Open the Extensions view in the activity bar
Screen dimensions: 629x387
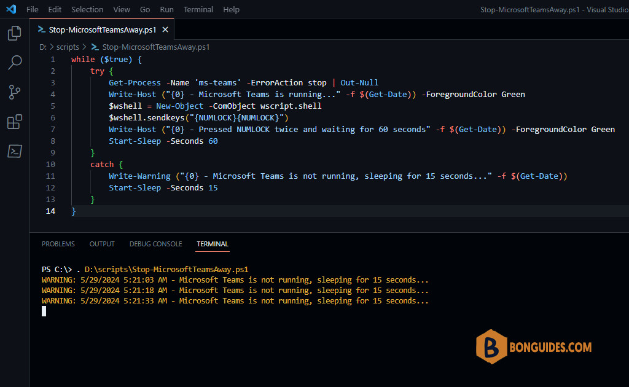(15, 122)
